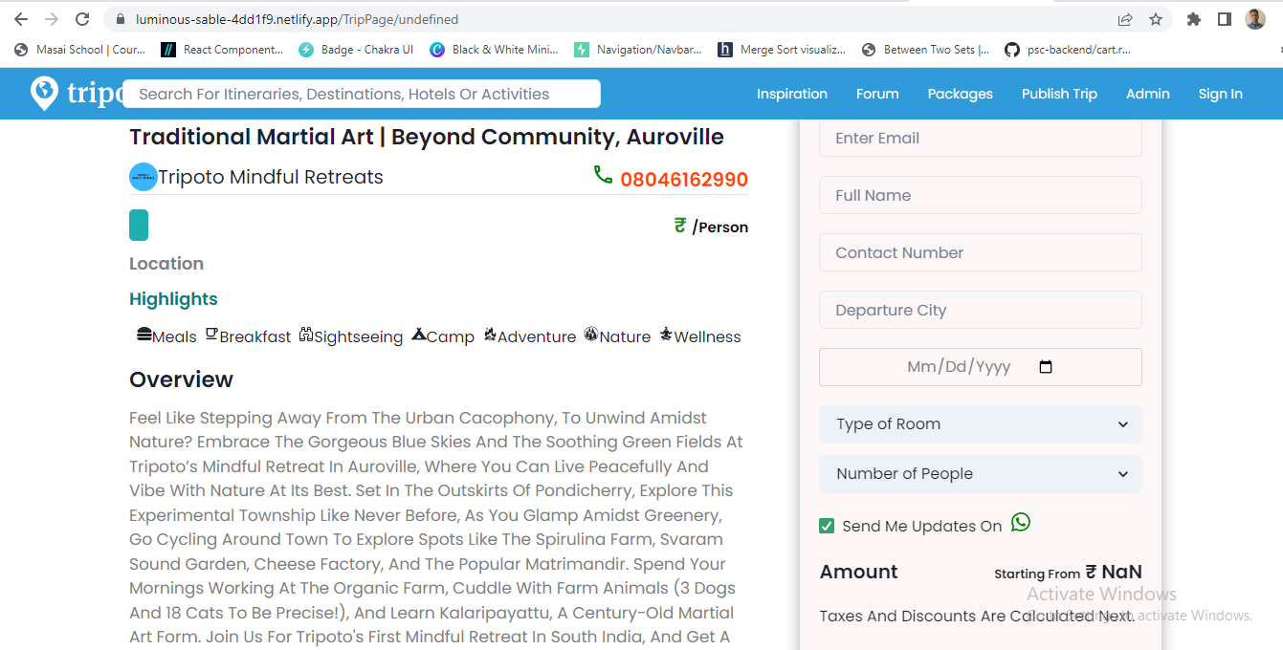Open the Masai School bookmark

tap(80, 50)
